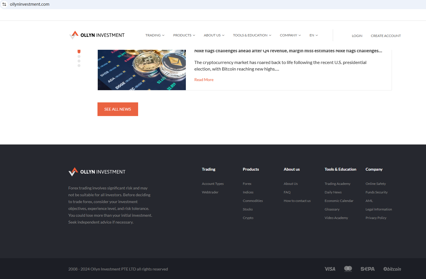Click the SEE ALL NEWS button
The image size is (426, 279).
pos(118,109)
